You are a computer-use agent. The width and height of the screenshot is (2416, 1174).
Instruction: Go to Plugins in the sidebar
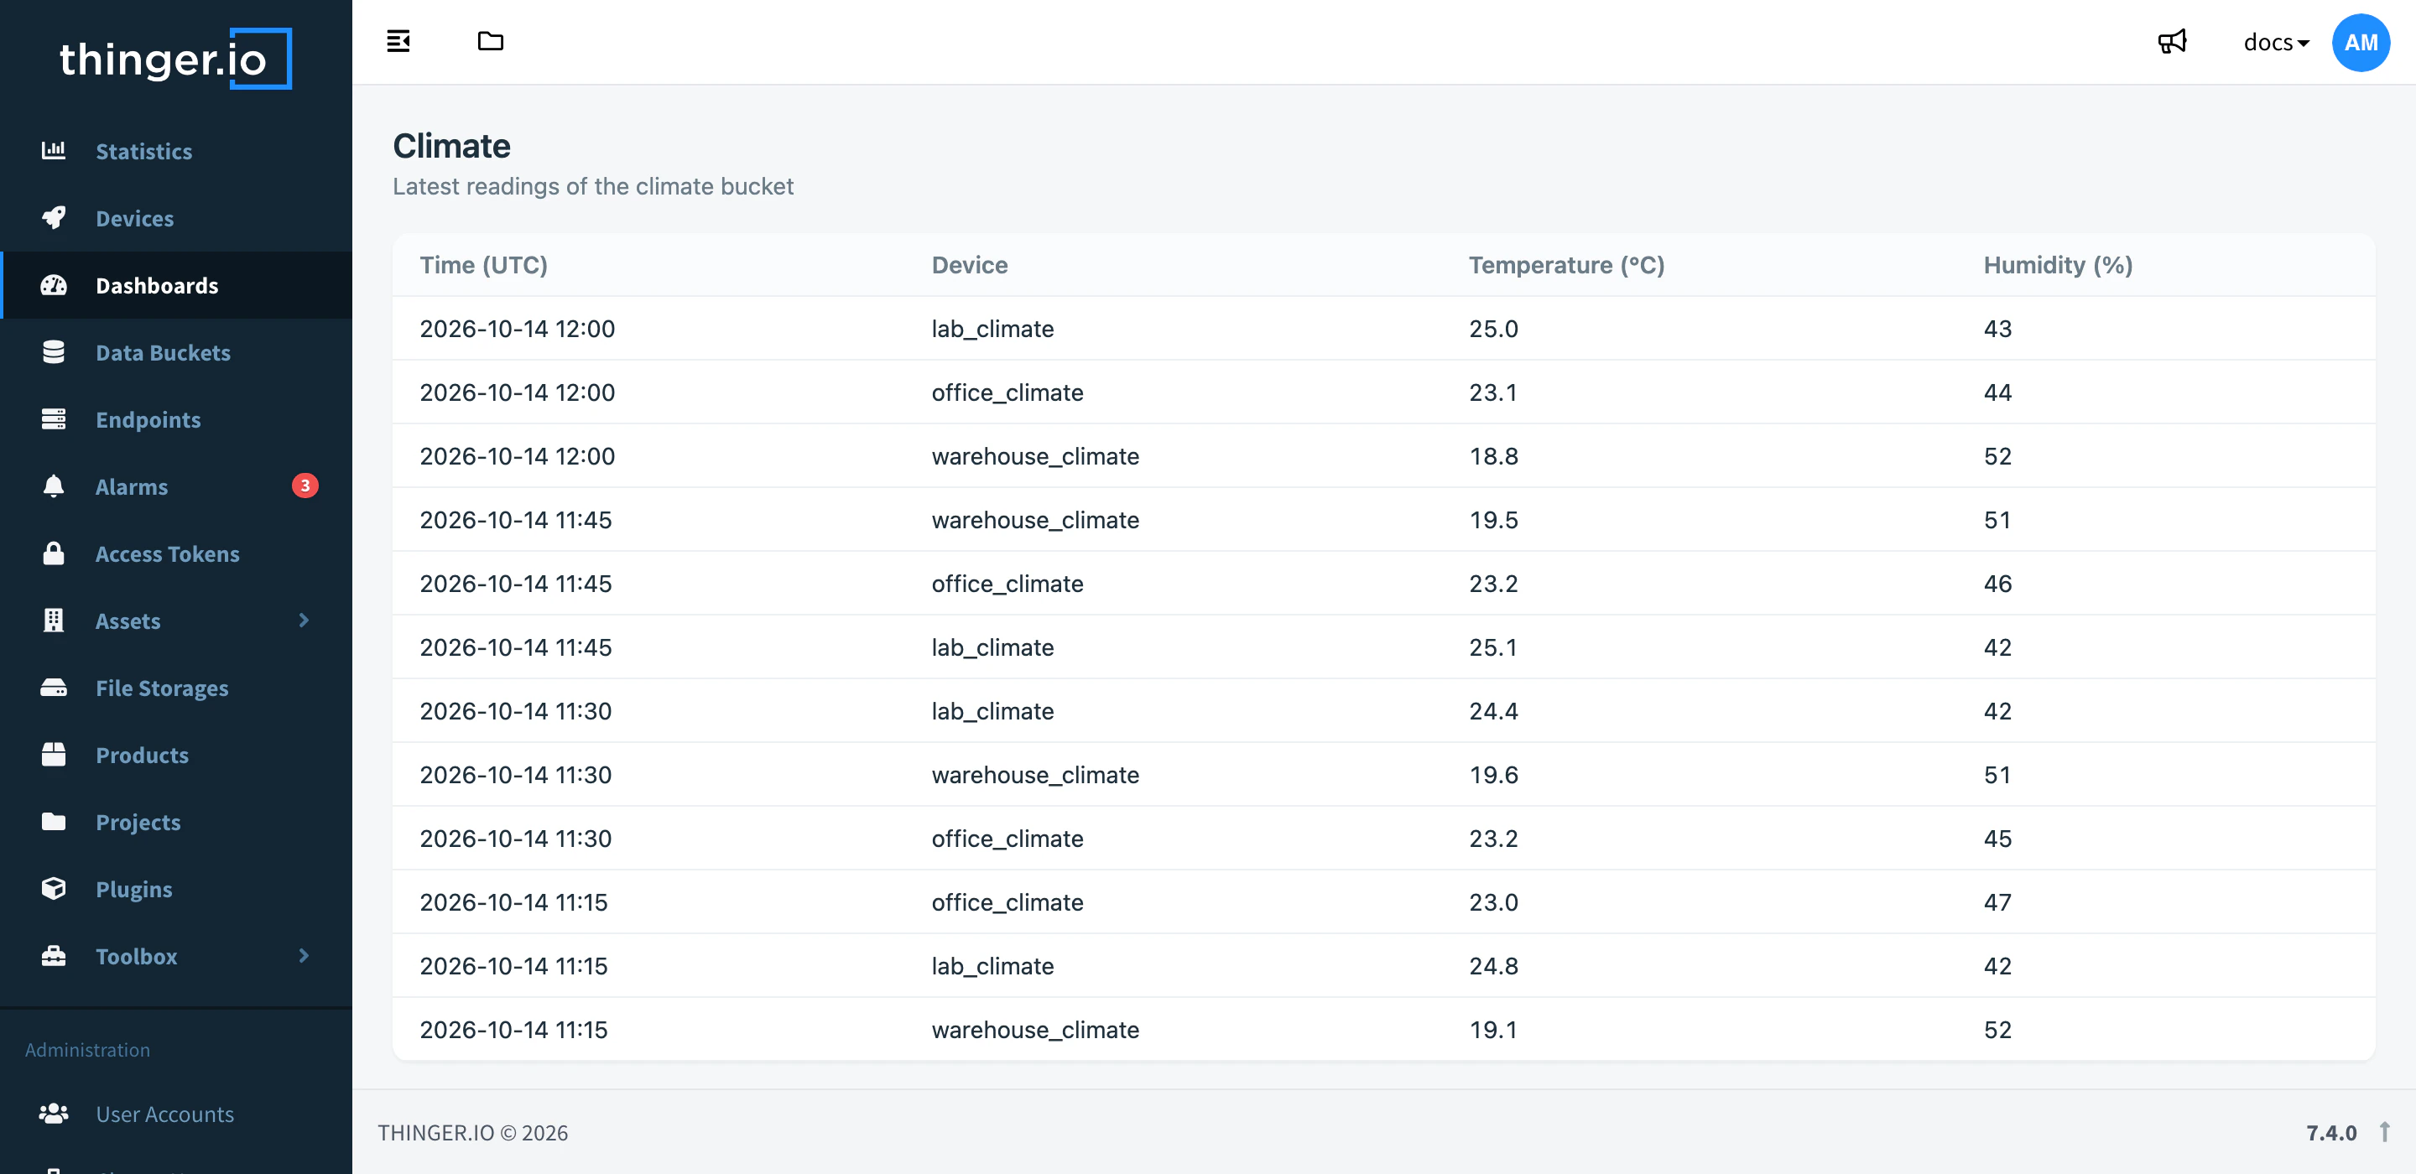pos(176,889)
